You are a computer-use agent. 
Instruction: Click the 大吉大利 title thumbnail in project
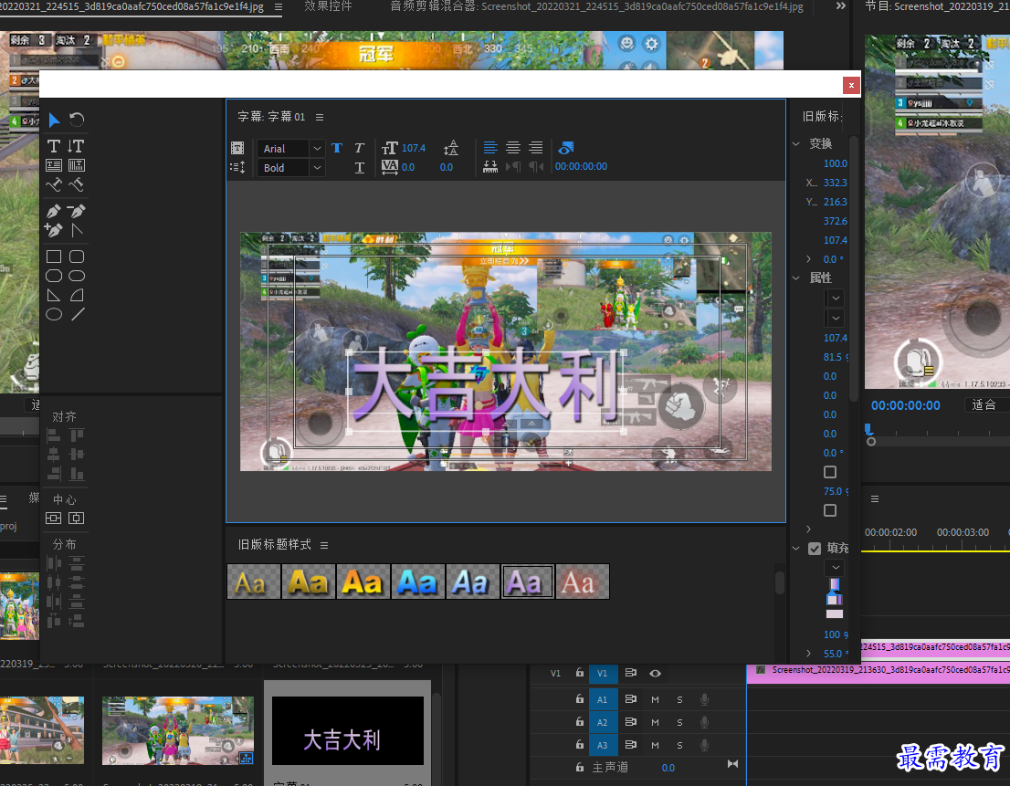347,731
